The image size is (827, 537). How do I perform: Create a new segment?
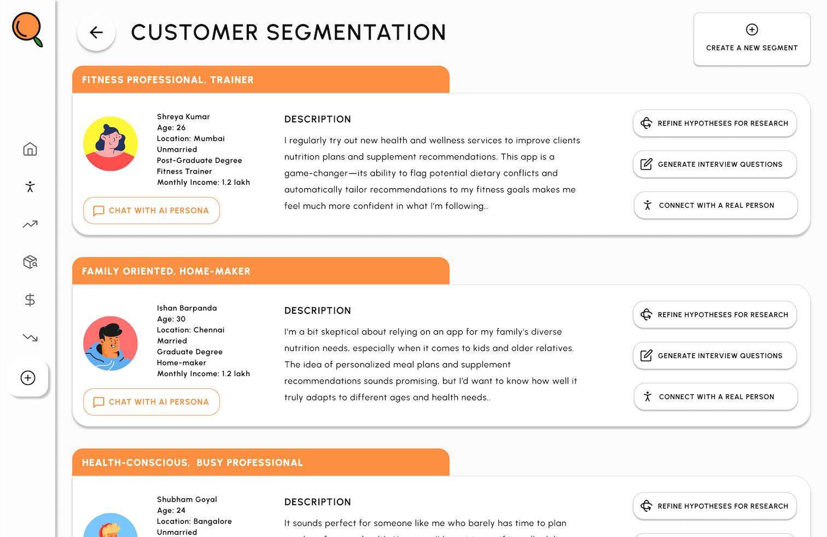pyautogui.click(x=752, y=39)
